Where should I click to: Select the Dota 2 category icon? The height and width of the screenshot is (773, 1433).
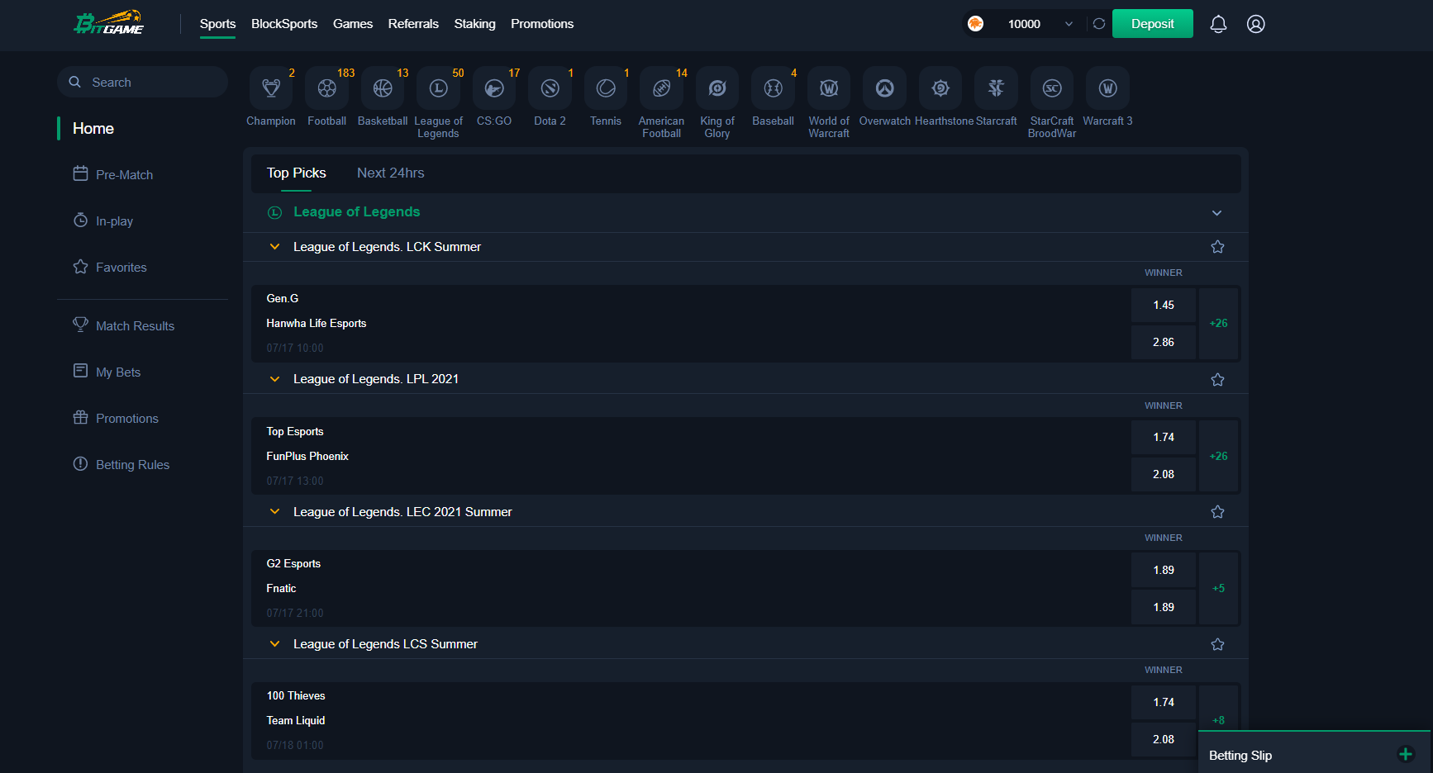pos(550,88)
